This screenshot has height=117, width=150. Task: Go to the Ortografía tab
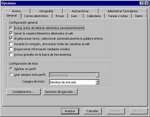[x=46, y=11]
